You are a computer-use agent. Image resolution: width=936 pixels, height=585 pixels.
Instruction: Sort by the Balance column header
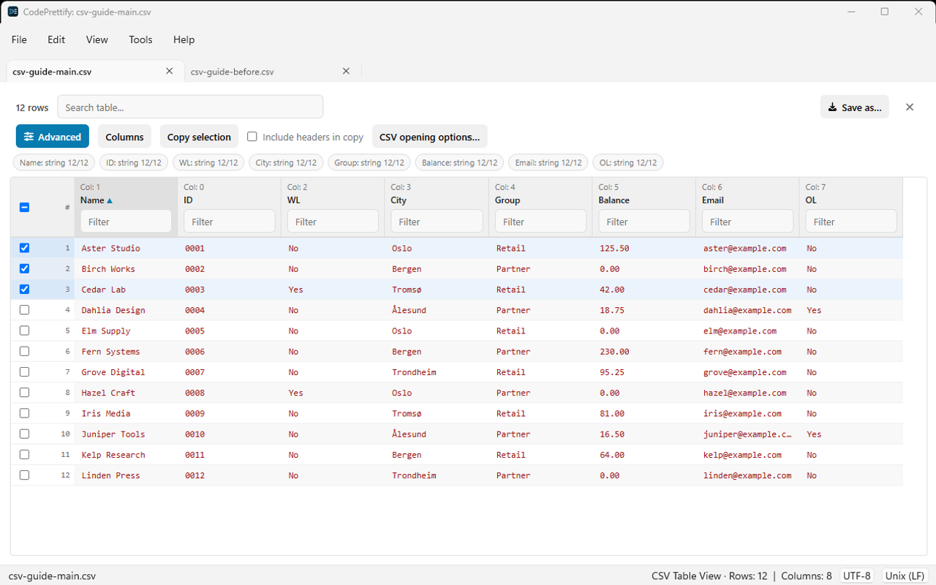(x=614, y=200)
